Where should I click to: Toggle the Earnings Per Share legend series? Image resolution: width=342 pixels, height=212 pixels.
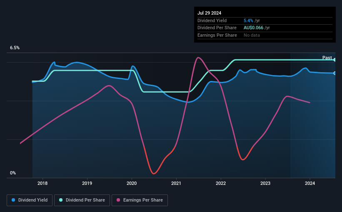[140, 200]
